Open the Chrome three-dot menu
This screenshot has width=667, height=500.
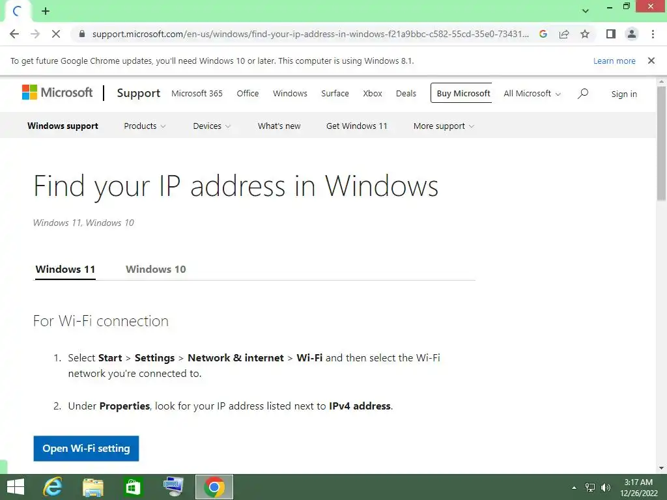[x=653, y=34]
